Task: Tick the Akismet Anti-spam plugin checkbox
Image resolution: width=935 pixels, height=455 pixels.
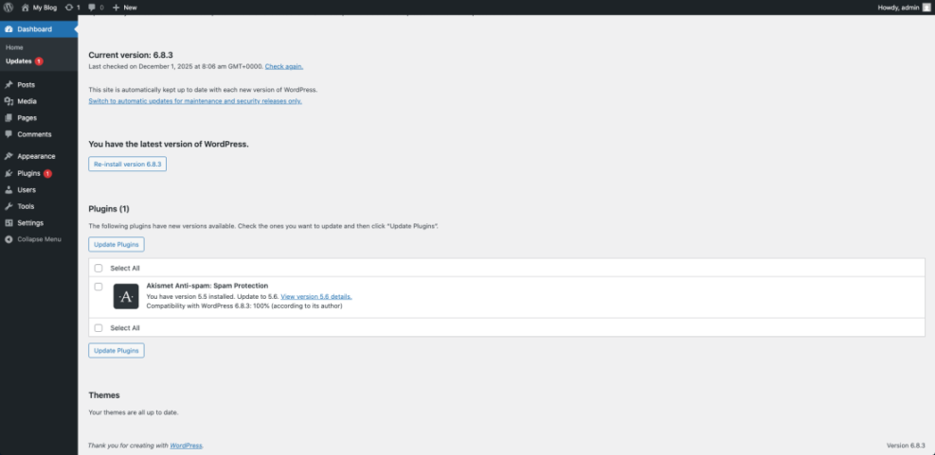Action: (x=99, y=287)
